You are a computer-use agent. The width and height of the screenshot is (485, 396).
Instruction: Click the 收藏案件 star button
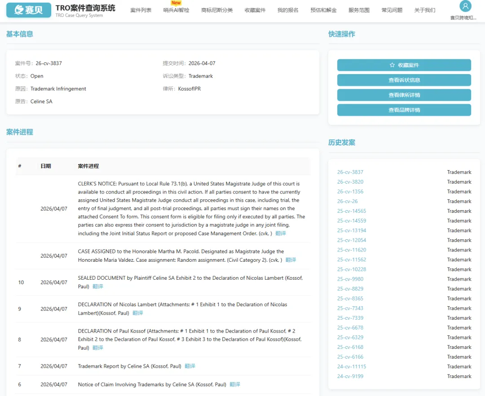coord(404,65)
